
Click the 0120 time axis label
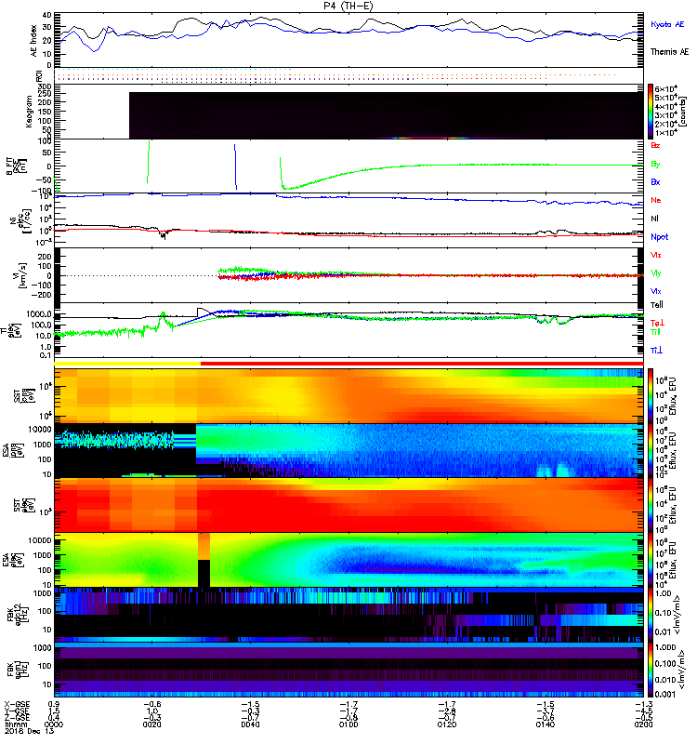click(447, 724)
